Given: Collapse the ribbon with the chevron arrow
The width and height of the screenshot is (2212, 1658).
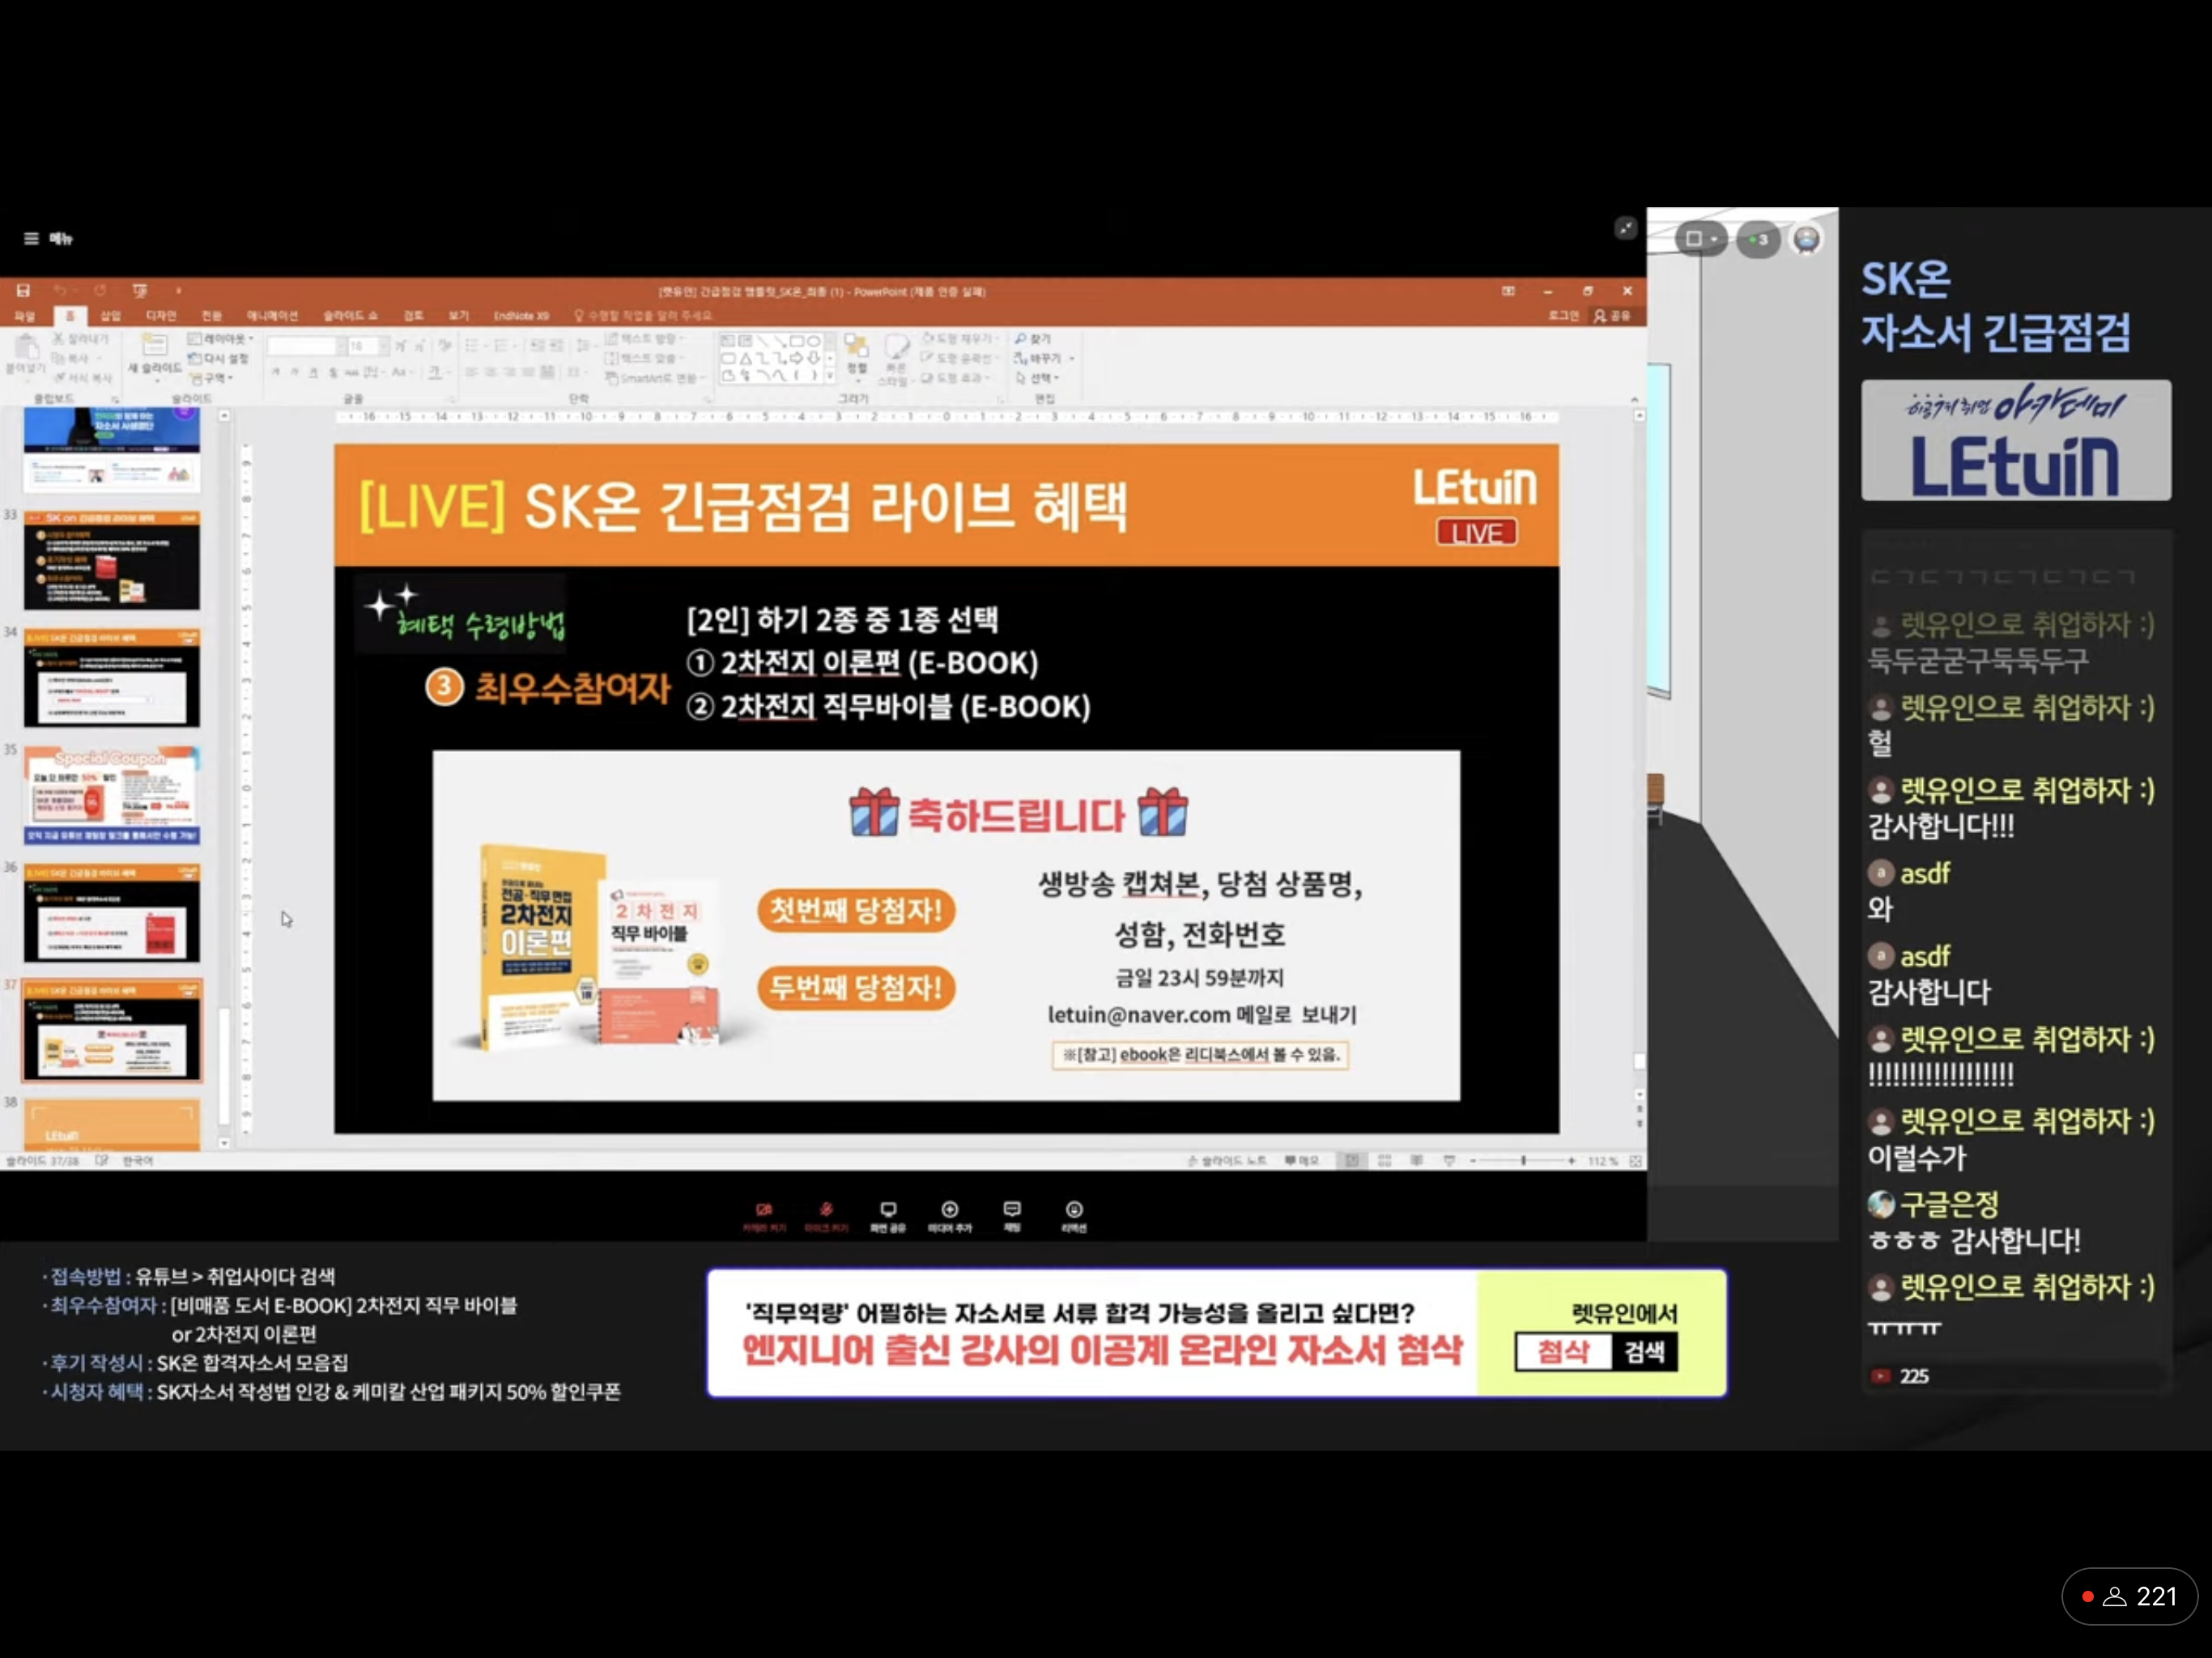Looking at the screenshot, I should 1634,400.
